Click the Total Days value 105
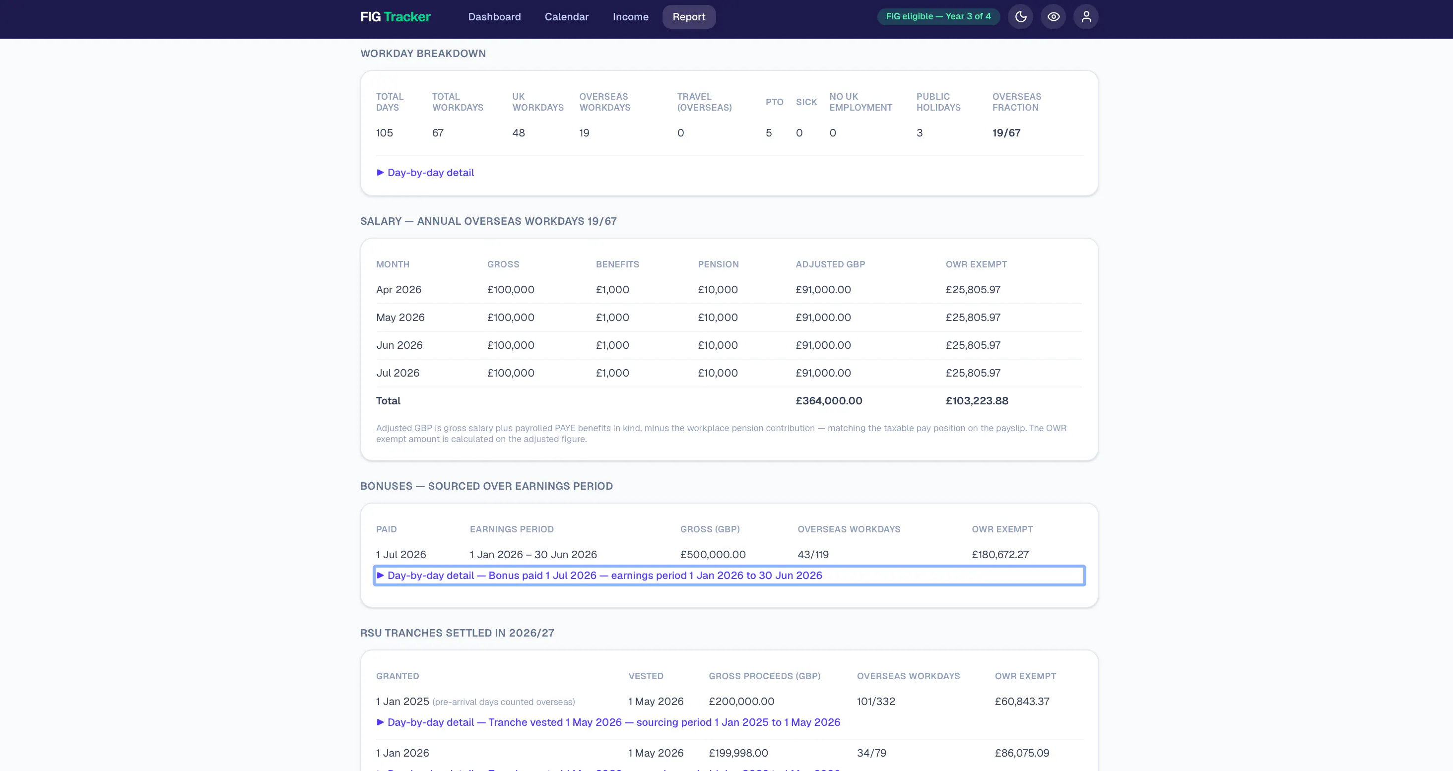The width and height of the screenshot is (1453, 771). tap(385, 133)
